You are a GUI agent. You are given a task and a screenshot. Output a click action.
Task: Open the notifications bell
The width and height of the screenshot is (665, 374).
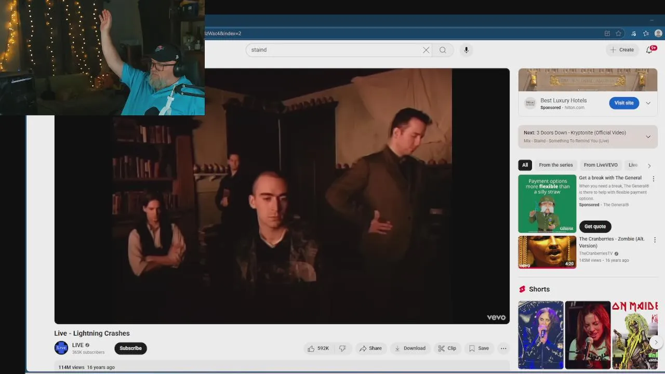click(x=649, y=50)
